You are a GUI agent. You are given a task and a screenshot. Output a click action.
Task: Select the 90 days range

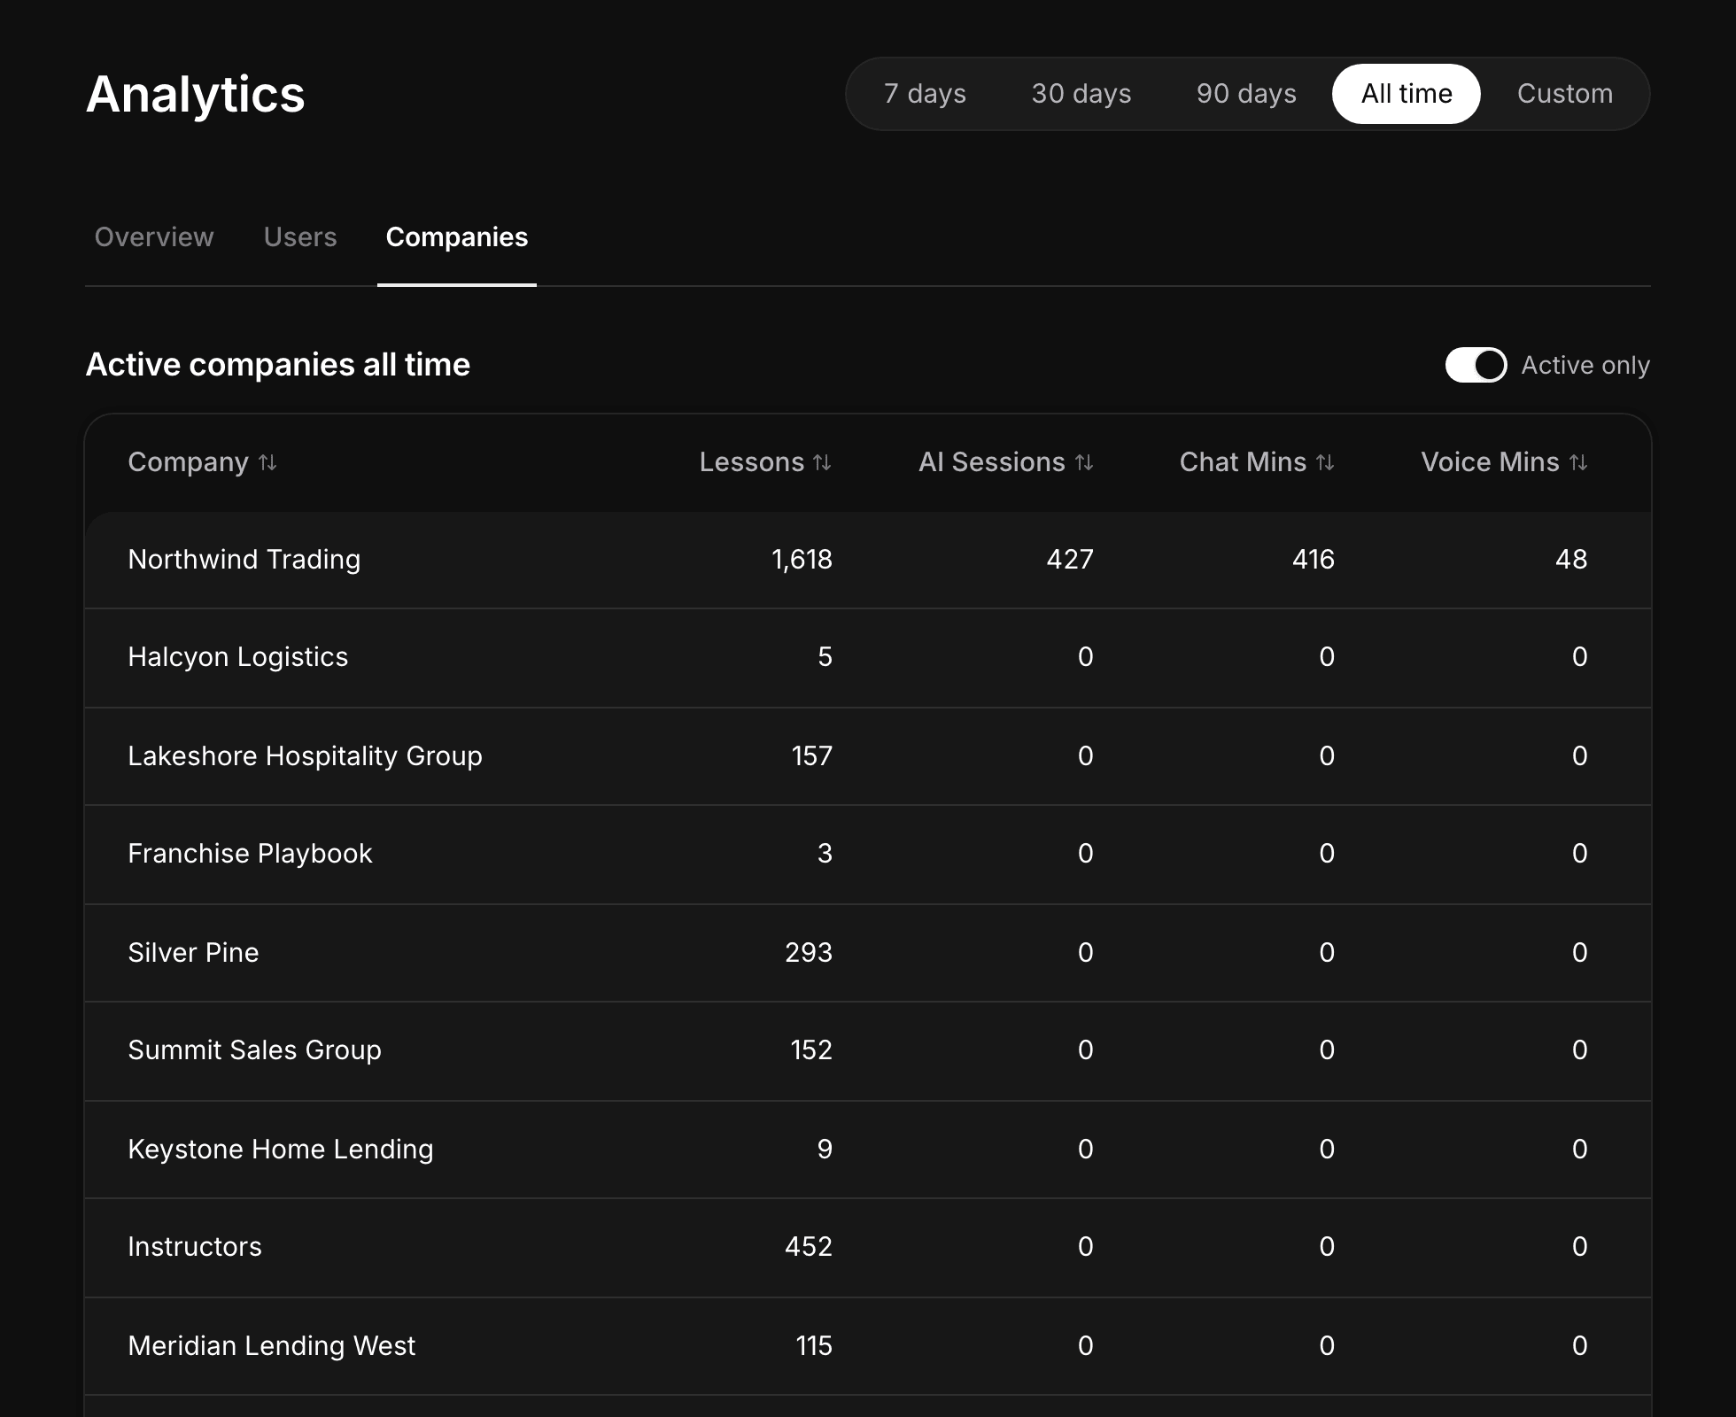click(1246, 94)
